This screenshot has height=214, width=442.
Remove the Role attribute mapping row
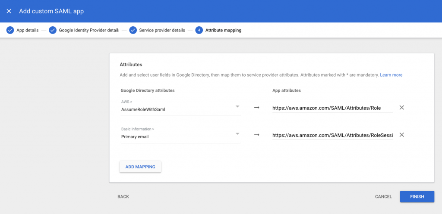click(401, 108)
